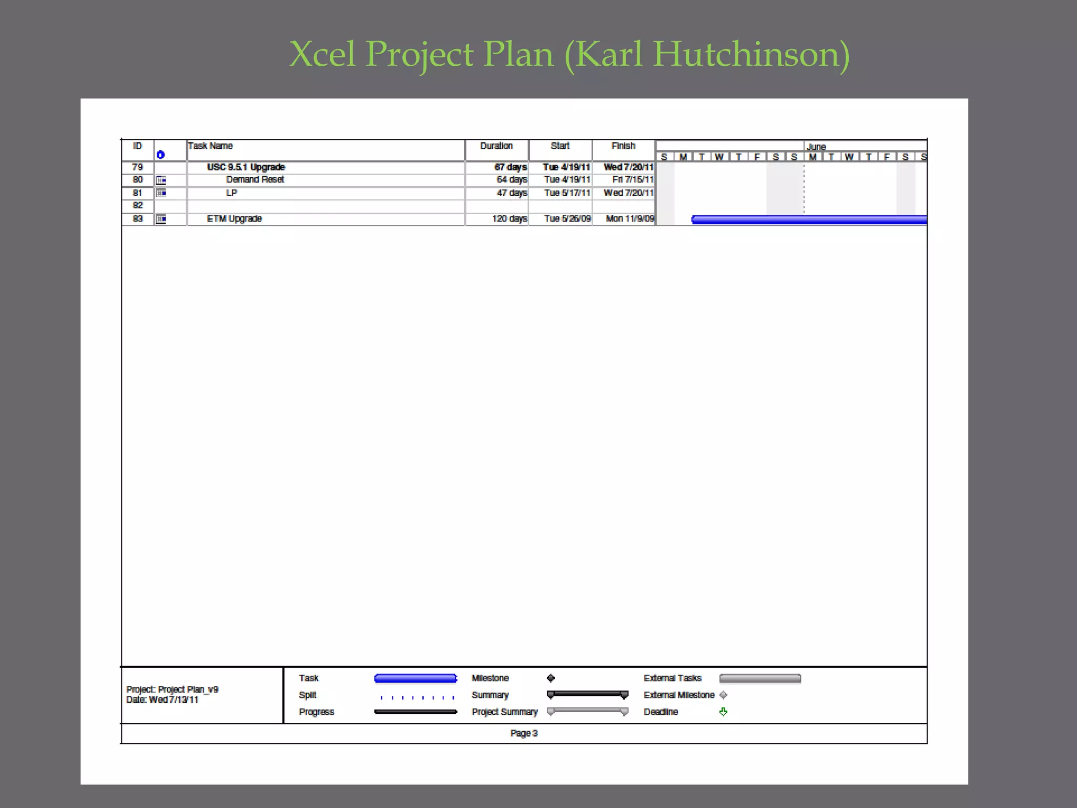Click the Date: Wed 7/13/11 label
1077x808 pixels.
click(x=162, y=700)
